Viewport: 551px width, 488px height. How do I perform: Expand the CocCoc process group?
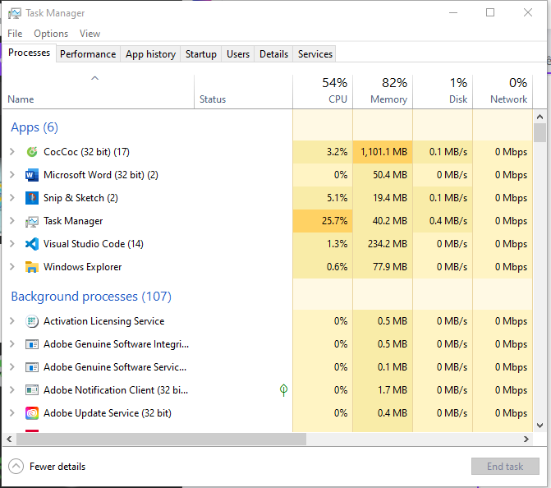[12, 152]
